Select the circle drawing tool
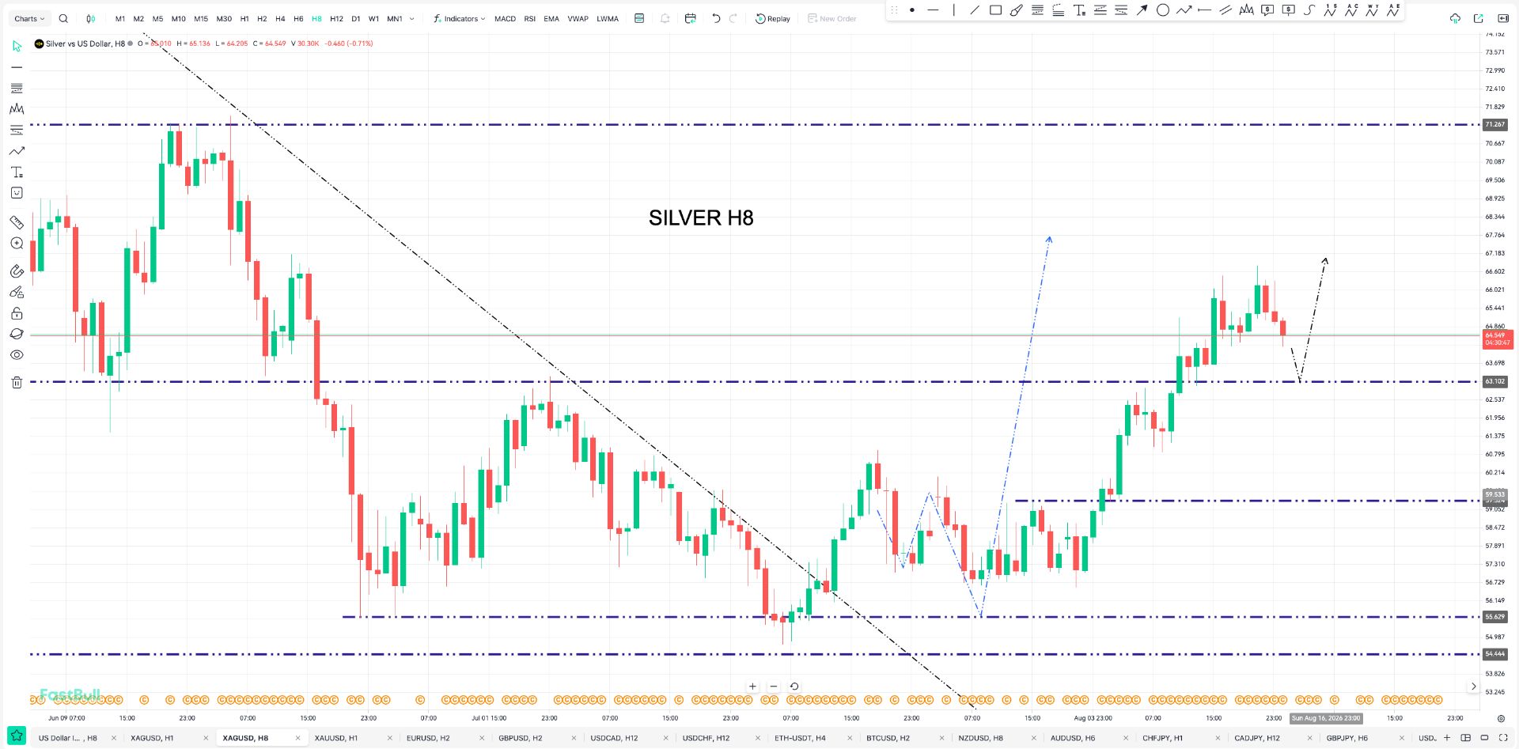Viewport: 1519px width, 749px height. pyautogui.click(x=1163, y=10)
